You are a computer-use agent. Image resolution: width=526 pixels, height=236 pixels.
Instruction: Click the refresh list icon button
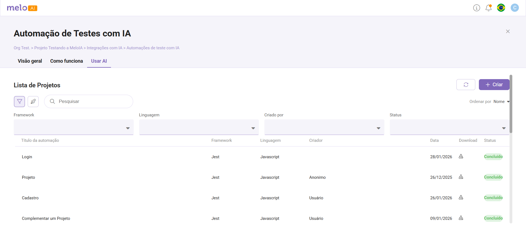tap(466, 85)
